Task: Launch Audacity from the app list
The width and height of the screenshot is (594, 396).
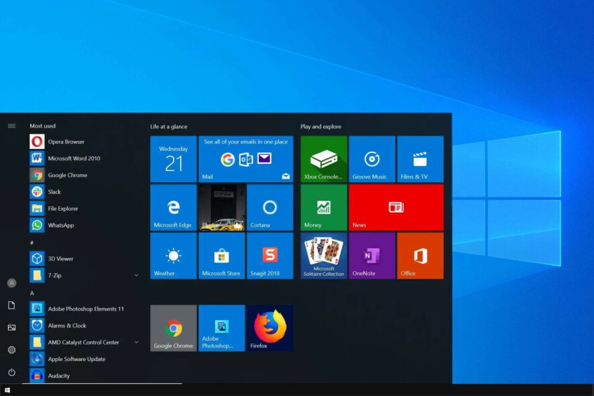Action: pos(84,375)
